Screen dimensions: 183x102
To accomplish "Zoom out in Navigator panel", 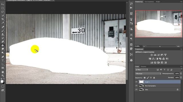I will coord(144,46).
